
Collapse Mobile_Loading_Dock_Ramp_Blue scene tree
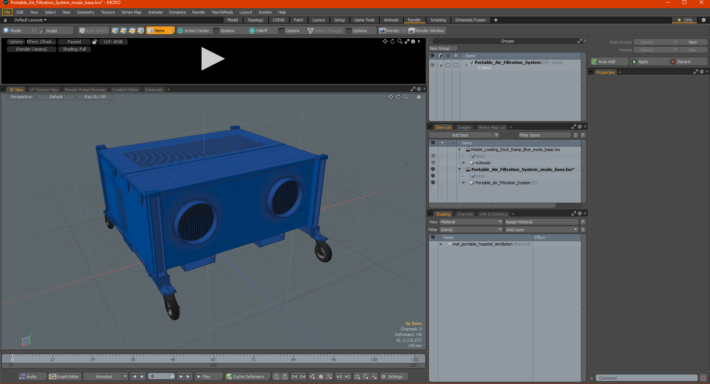460,150
